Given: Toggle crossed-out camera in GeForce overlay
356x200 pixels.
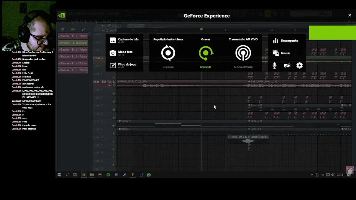Looking at the screenshot, I should point(287,66).
